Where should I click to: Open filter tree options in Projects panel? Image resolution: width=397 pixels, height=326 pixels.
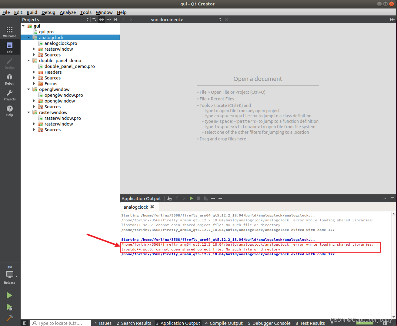pyautogui.click(x=94, y=19)
